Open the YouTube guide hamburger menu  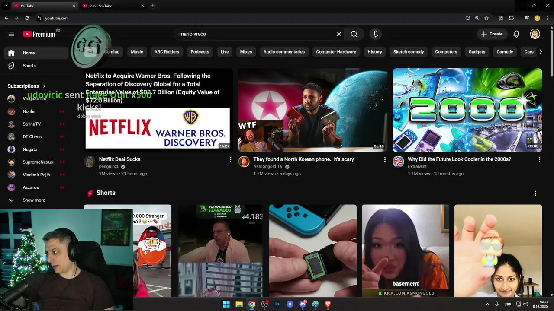point(11,34)
